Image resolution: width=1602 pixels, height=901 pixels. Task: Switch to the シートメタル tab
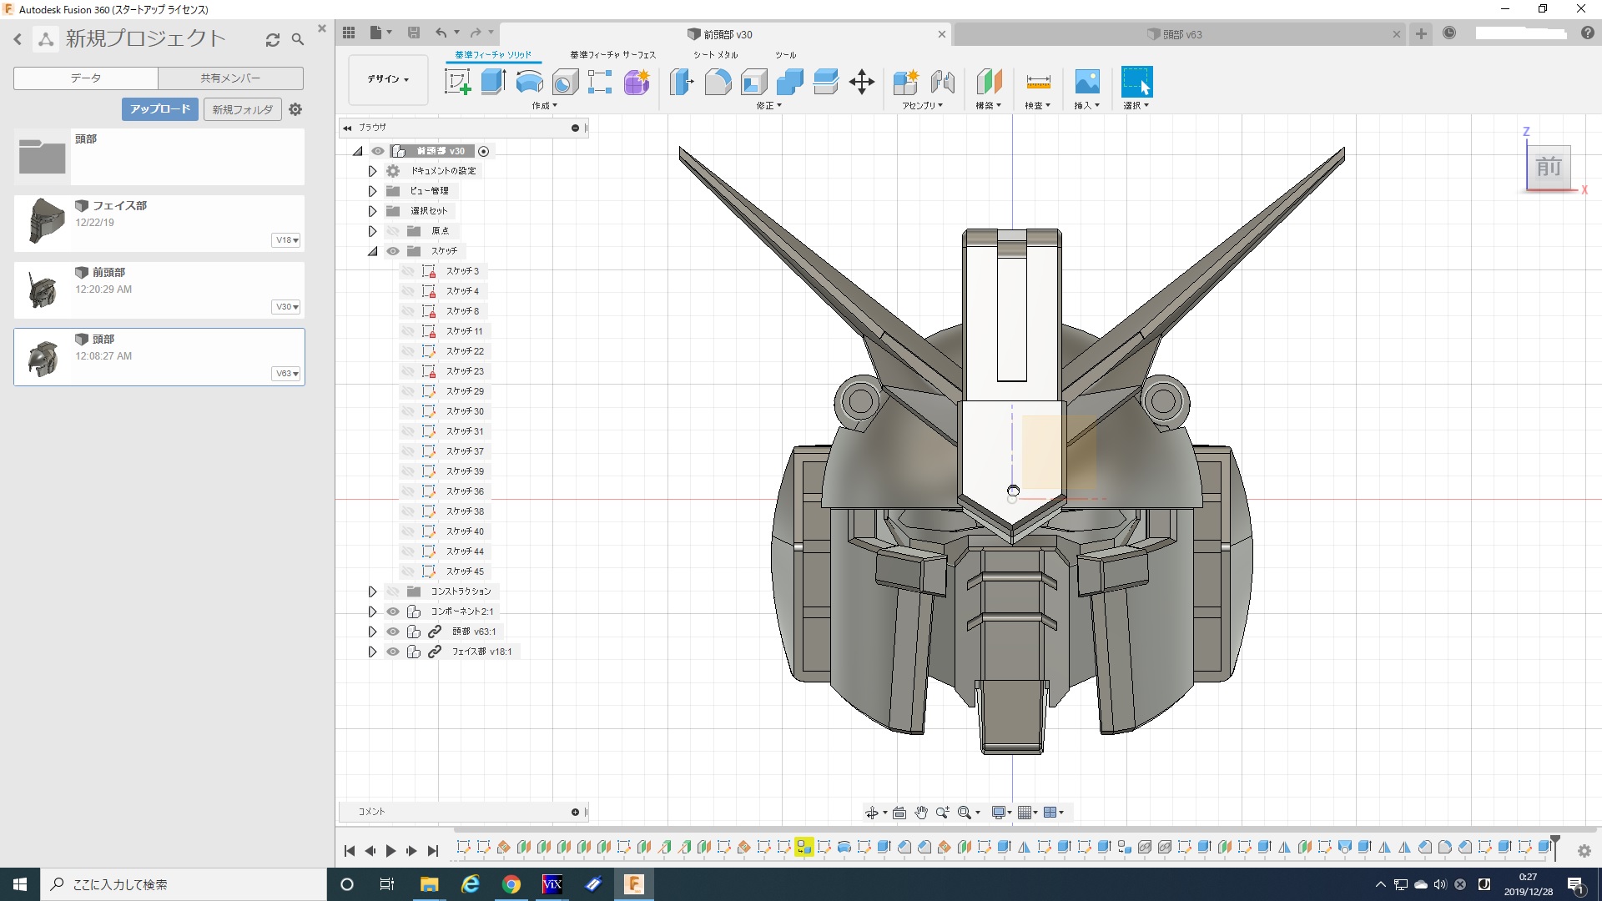(x=715, y=55)
